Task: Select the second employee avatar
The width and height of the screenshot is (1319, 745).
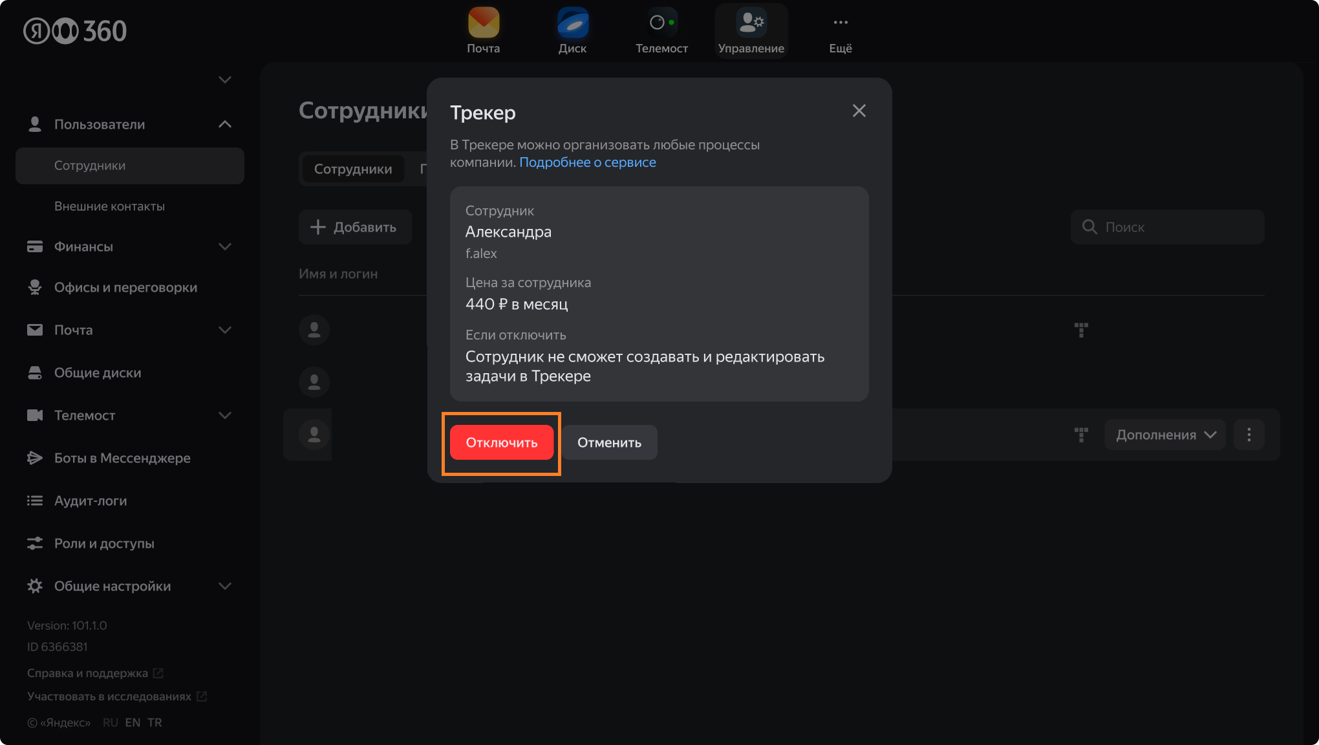Action: point(314,382)
